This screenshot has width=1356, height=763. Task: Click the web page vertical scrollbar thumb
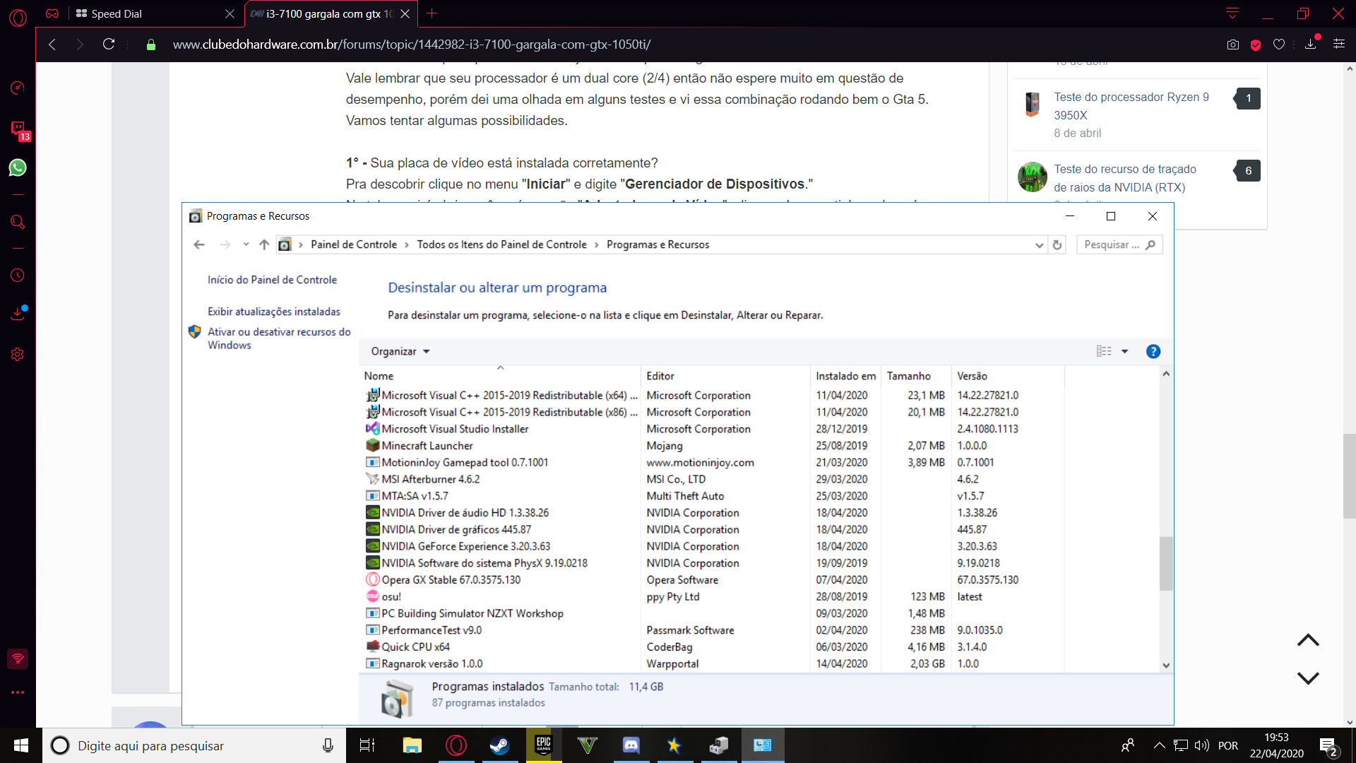point(1349,475)
